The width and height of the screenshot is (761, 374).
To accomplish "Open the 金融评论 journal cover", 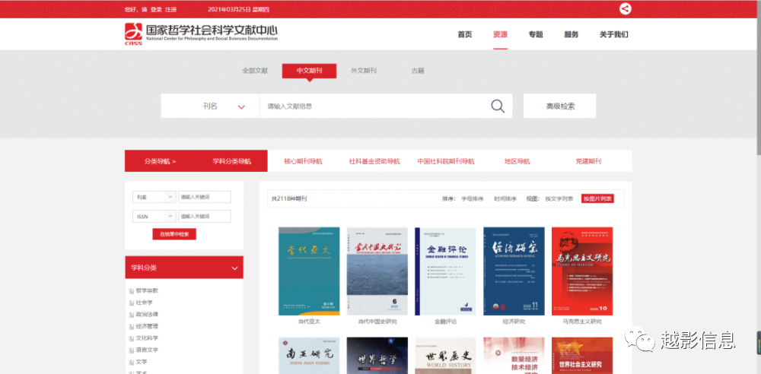I will 445,271.
